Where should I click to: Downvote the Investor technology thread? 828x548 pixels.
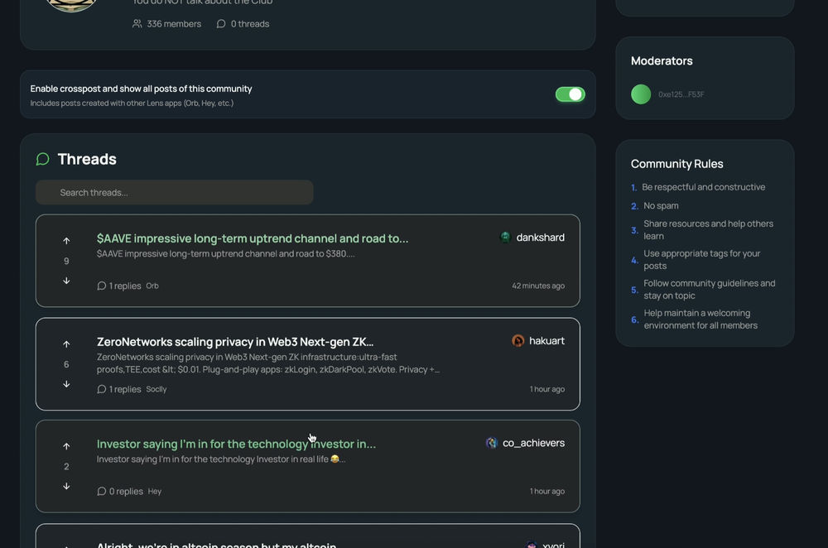[66, 486]
